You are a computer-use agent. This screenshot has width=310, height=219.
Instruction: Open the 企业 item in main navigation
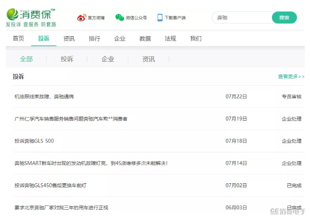(120, 38)
